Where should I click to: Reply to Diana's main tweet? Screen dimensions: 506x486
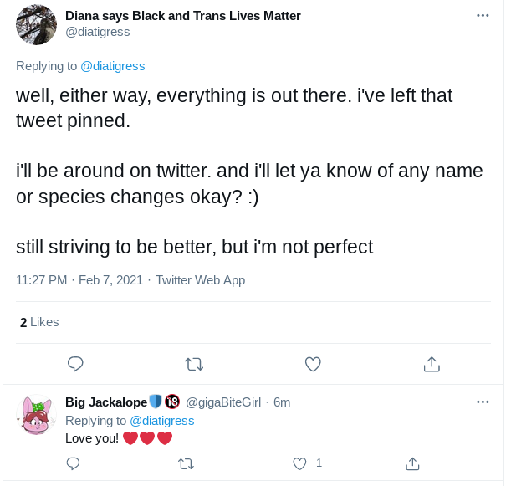pos(75,364)
